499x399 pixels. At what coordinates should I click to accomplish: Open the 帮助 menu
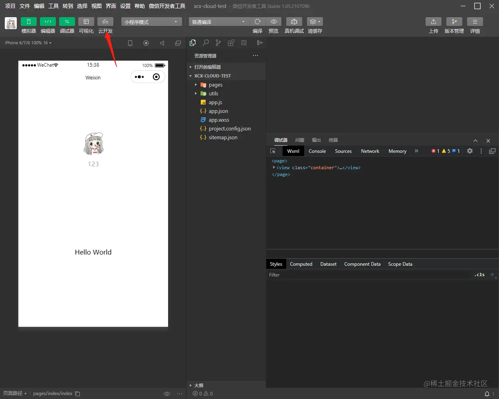tap(140, 6)
